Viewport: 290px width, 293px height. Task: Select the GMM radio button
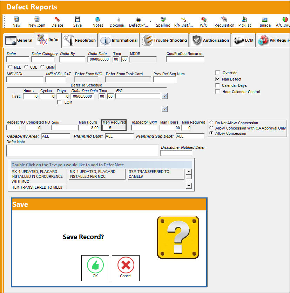42,67
